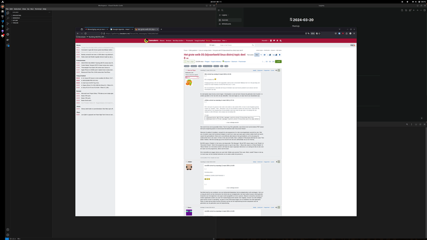Toggle the Logseq left sidebar icon
The image size is (427, 240).
pyautogui.click(x=219, y=10)
